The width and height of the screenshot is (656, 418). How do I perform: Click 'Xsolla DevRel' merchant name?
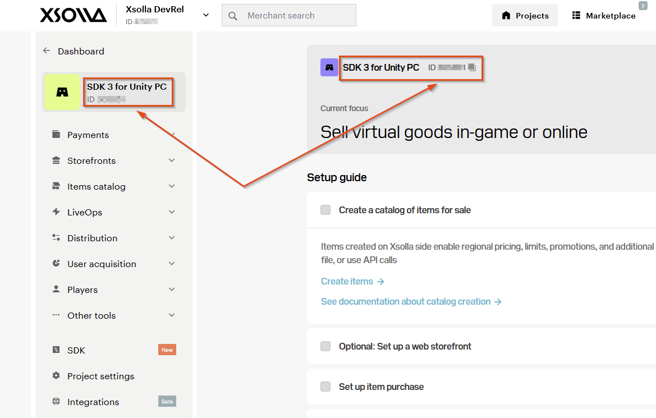point(155,9)
